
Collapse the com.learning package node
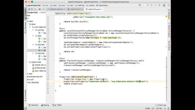point(30,27)
